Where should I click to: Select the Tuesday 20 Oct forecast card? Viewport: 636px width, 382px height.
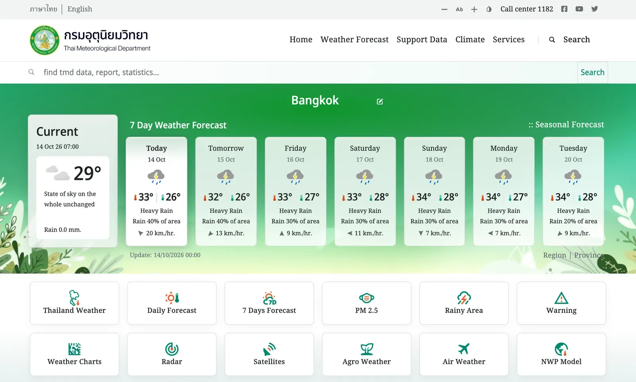(x=573, y=191)
